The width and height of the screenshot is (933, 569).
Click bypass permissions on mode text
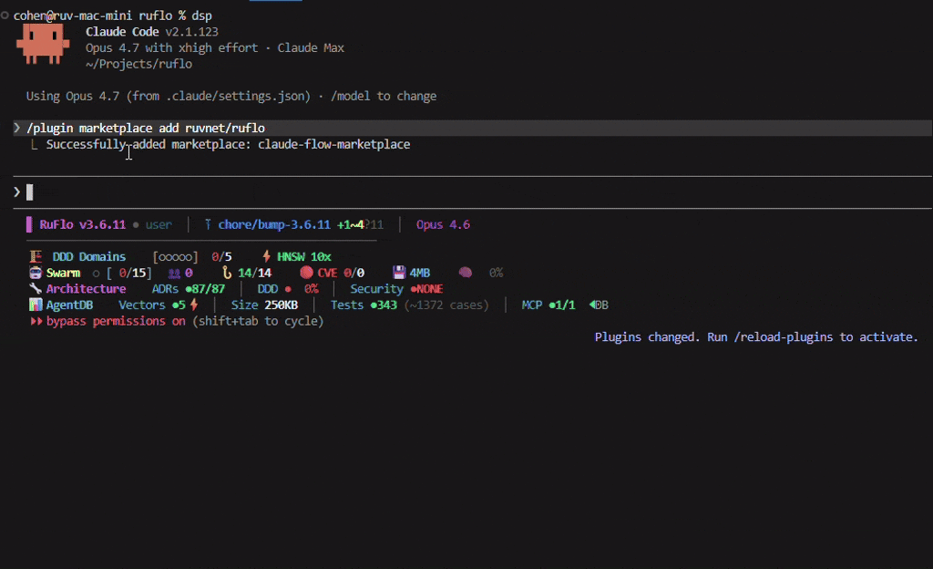(x=116, y=321)
